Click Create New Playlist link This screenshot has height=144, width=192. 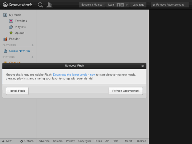coord(21,51)
